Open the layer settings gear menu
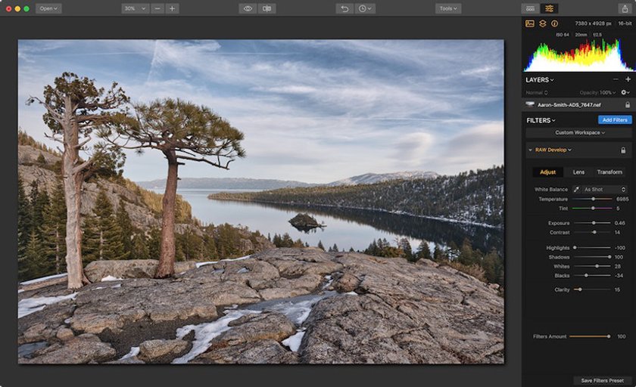 tap(625, 92)
